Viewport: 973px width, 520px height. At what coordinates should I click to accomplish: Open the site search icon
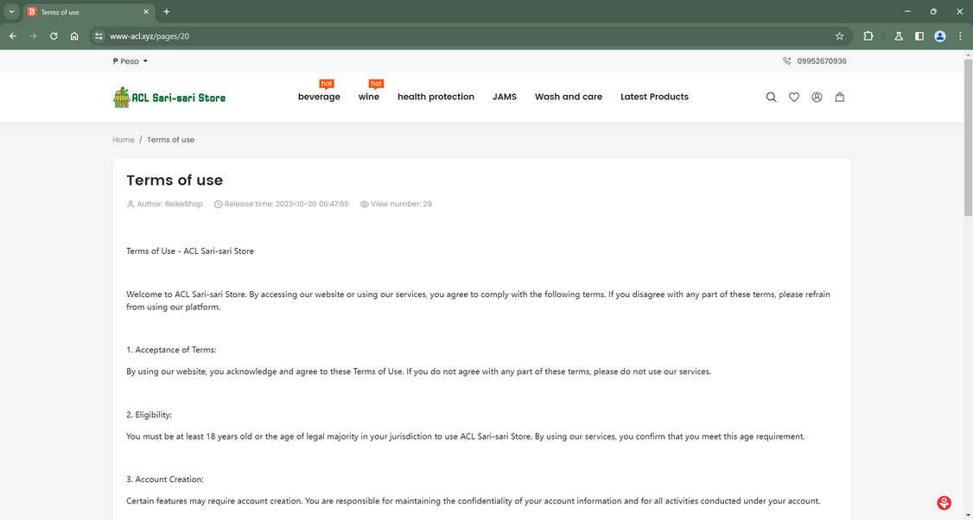point(770,97)
